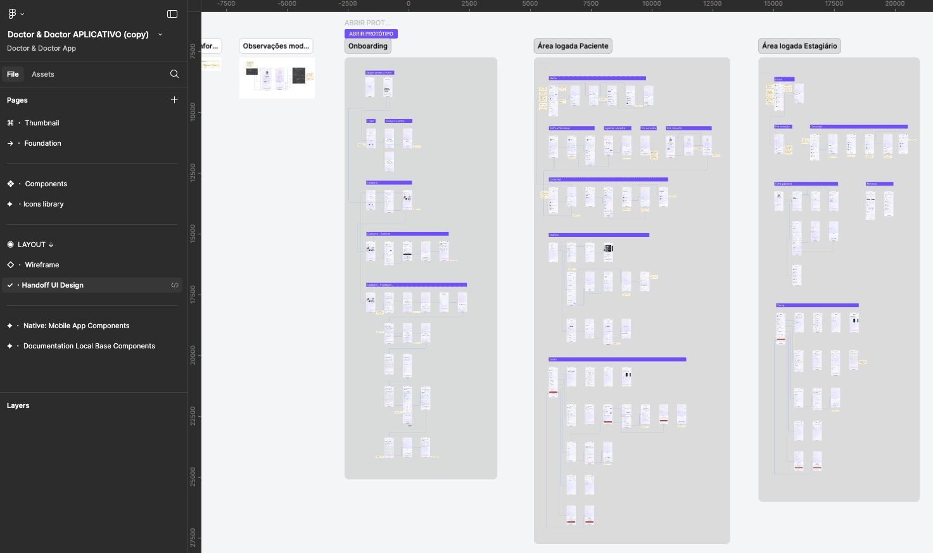Screen dimensions: 933x553
Task: Click the spark icon beside Icons library
Action: pos(10,203)
